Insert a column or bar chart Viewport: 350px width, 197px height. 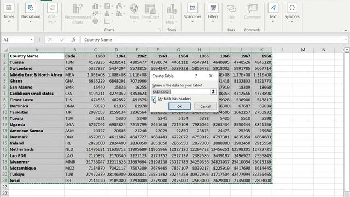pyautogui.click(x=95, y=6)
